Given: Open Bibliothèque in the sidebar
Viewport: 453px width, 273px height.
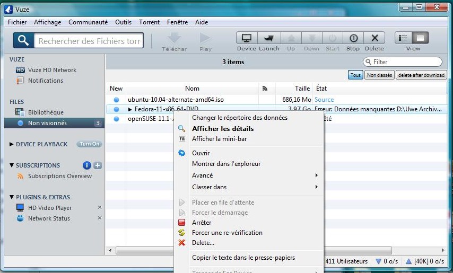Looking at the screenshot, I should tap(46, 112).
